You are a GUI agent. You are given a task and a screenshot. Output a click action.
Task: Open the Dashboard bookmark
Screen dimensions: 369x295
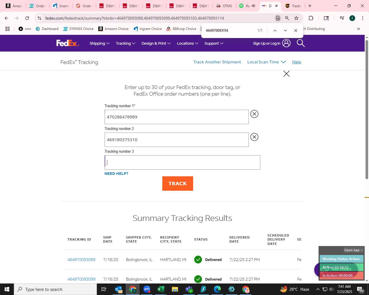pyautogui.click(x=47, y=29)
